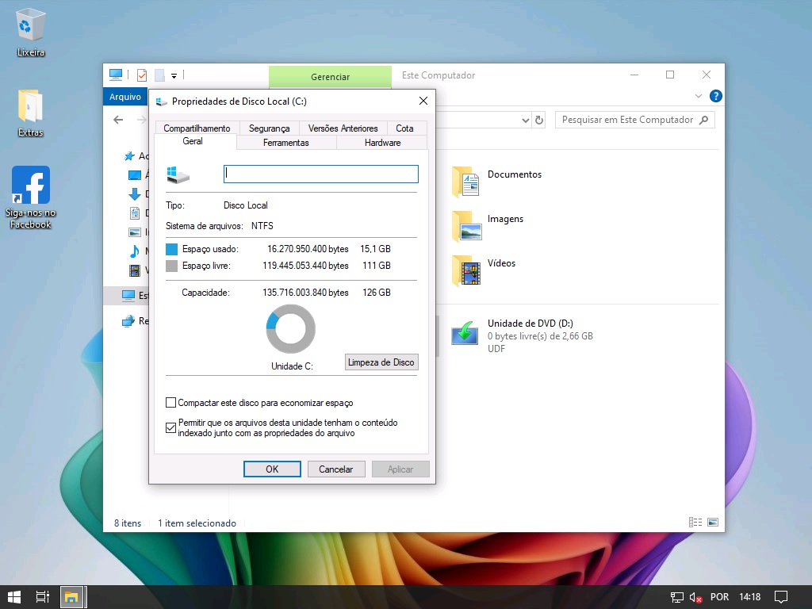
Task: Open the Lixeira recycle bin icon
Action: pos(31,32)
